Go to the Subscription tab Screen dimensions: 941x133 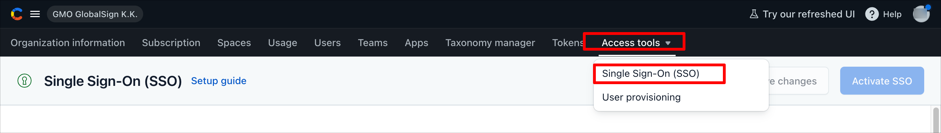(171, 43)
